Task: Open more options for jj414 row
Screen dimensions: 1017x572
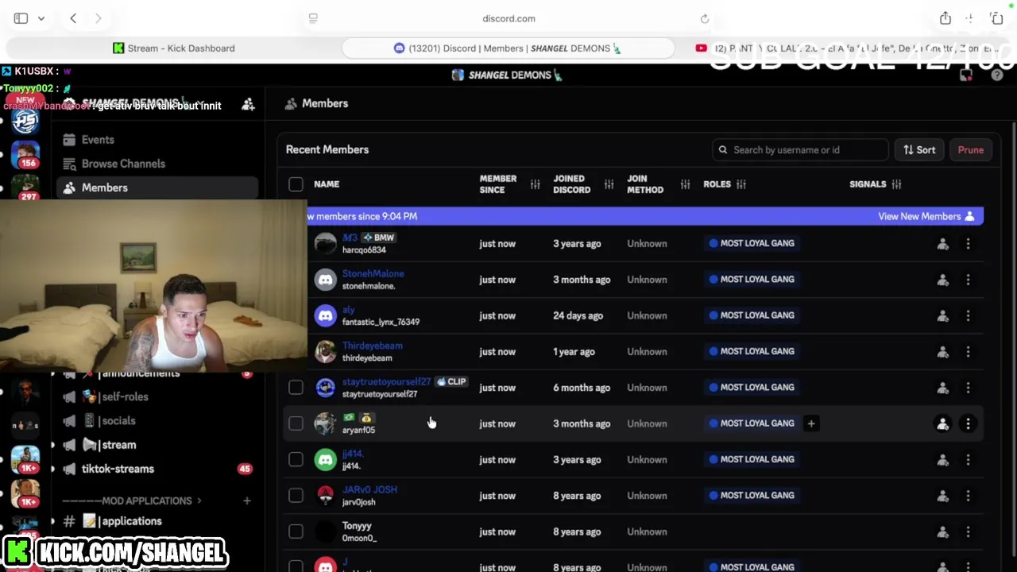Action: (x=968, y=460)
